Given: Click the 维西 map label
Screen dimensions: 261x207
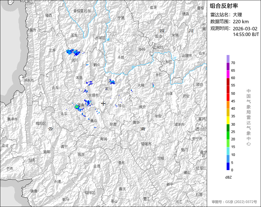Looking at the screenshot, I should tap(49, 15).
